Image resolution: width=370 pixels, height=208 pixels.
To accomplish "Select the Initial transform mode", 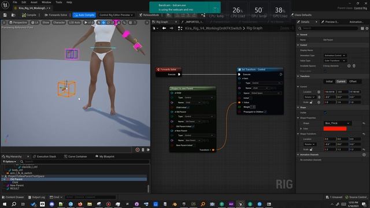I will coord(329,81).
